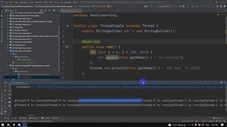The height and width of the screenshot is (127, 227).
Task: Open TODO tool window tab
Action: click(23, 118)
